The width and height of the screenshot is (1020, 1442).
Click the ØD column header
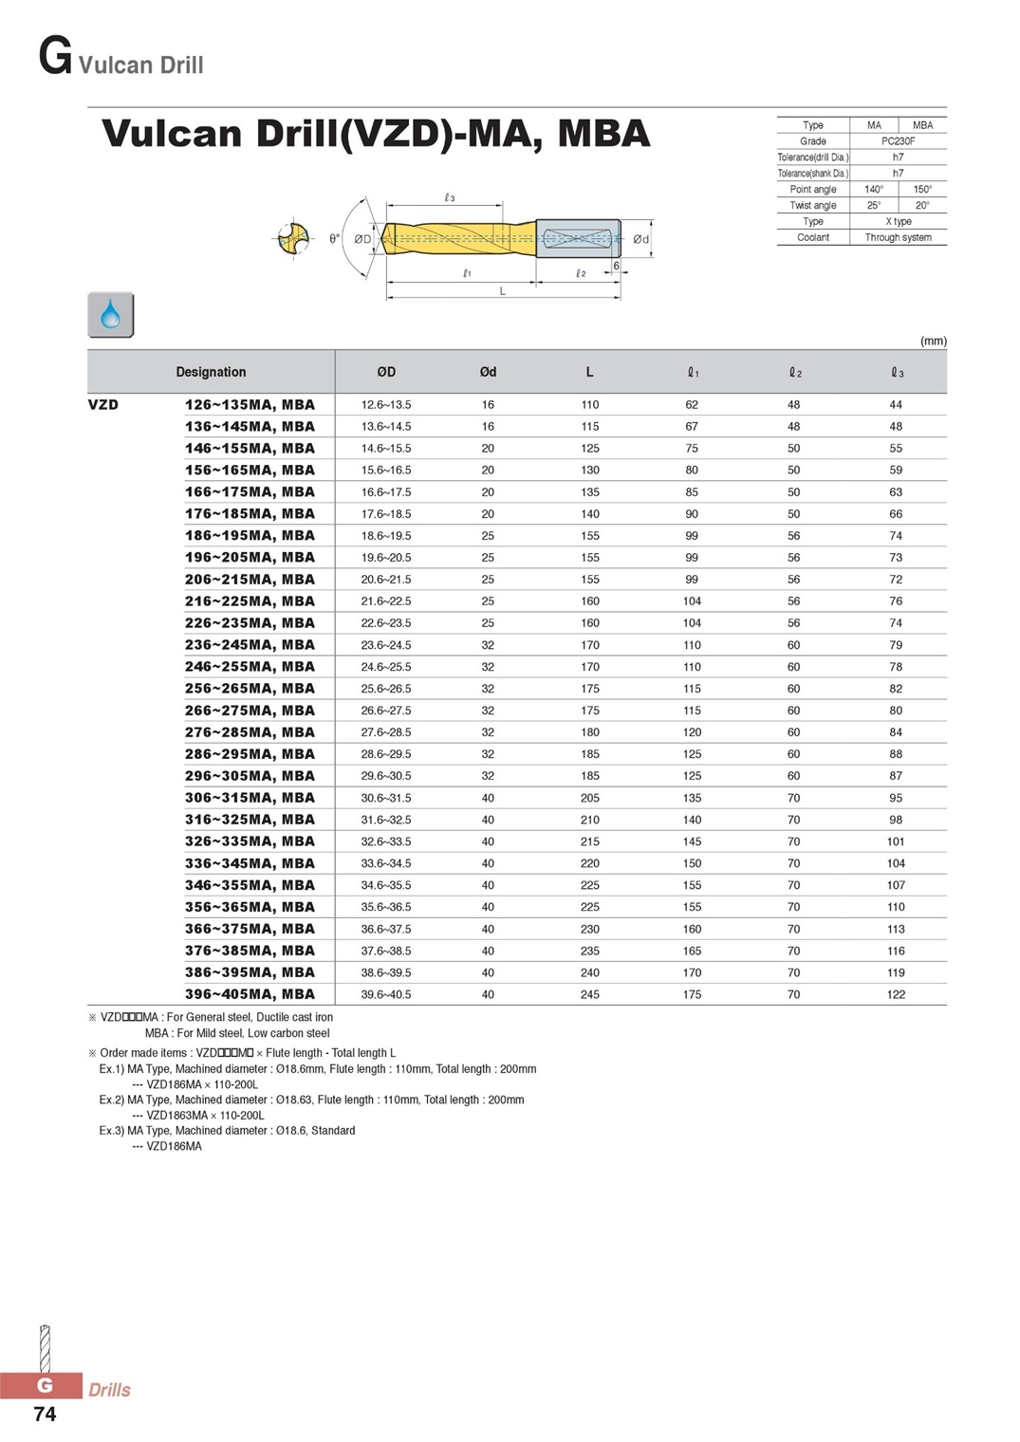click(x=386, y=372)
